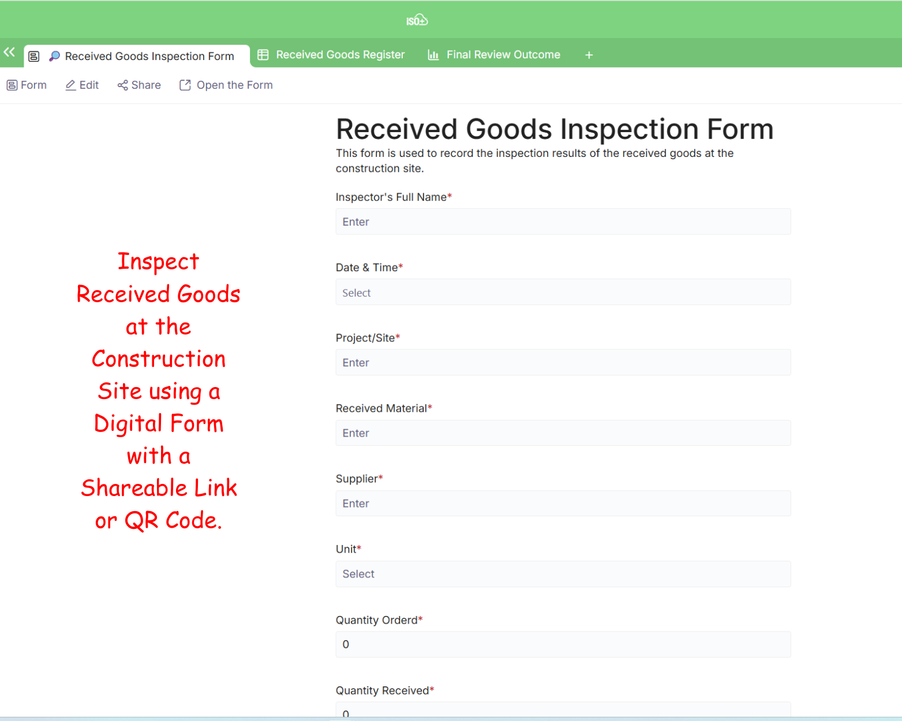902x721 pixels.
Task: Click the magnifier icon on Inspection Form tab
Action: coord(54,56)
